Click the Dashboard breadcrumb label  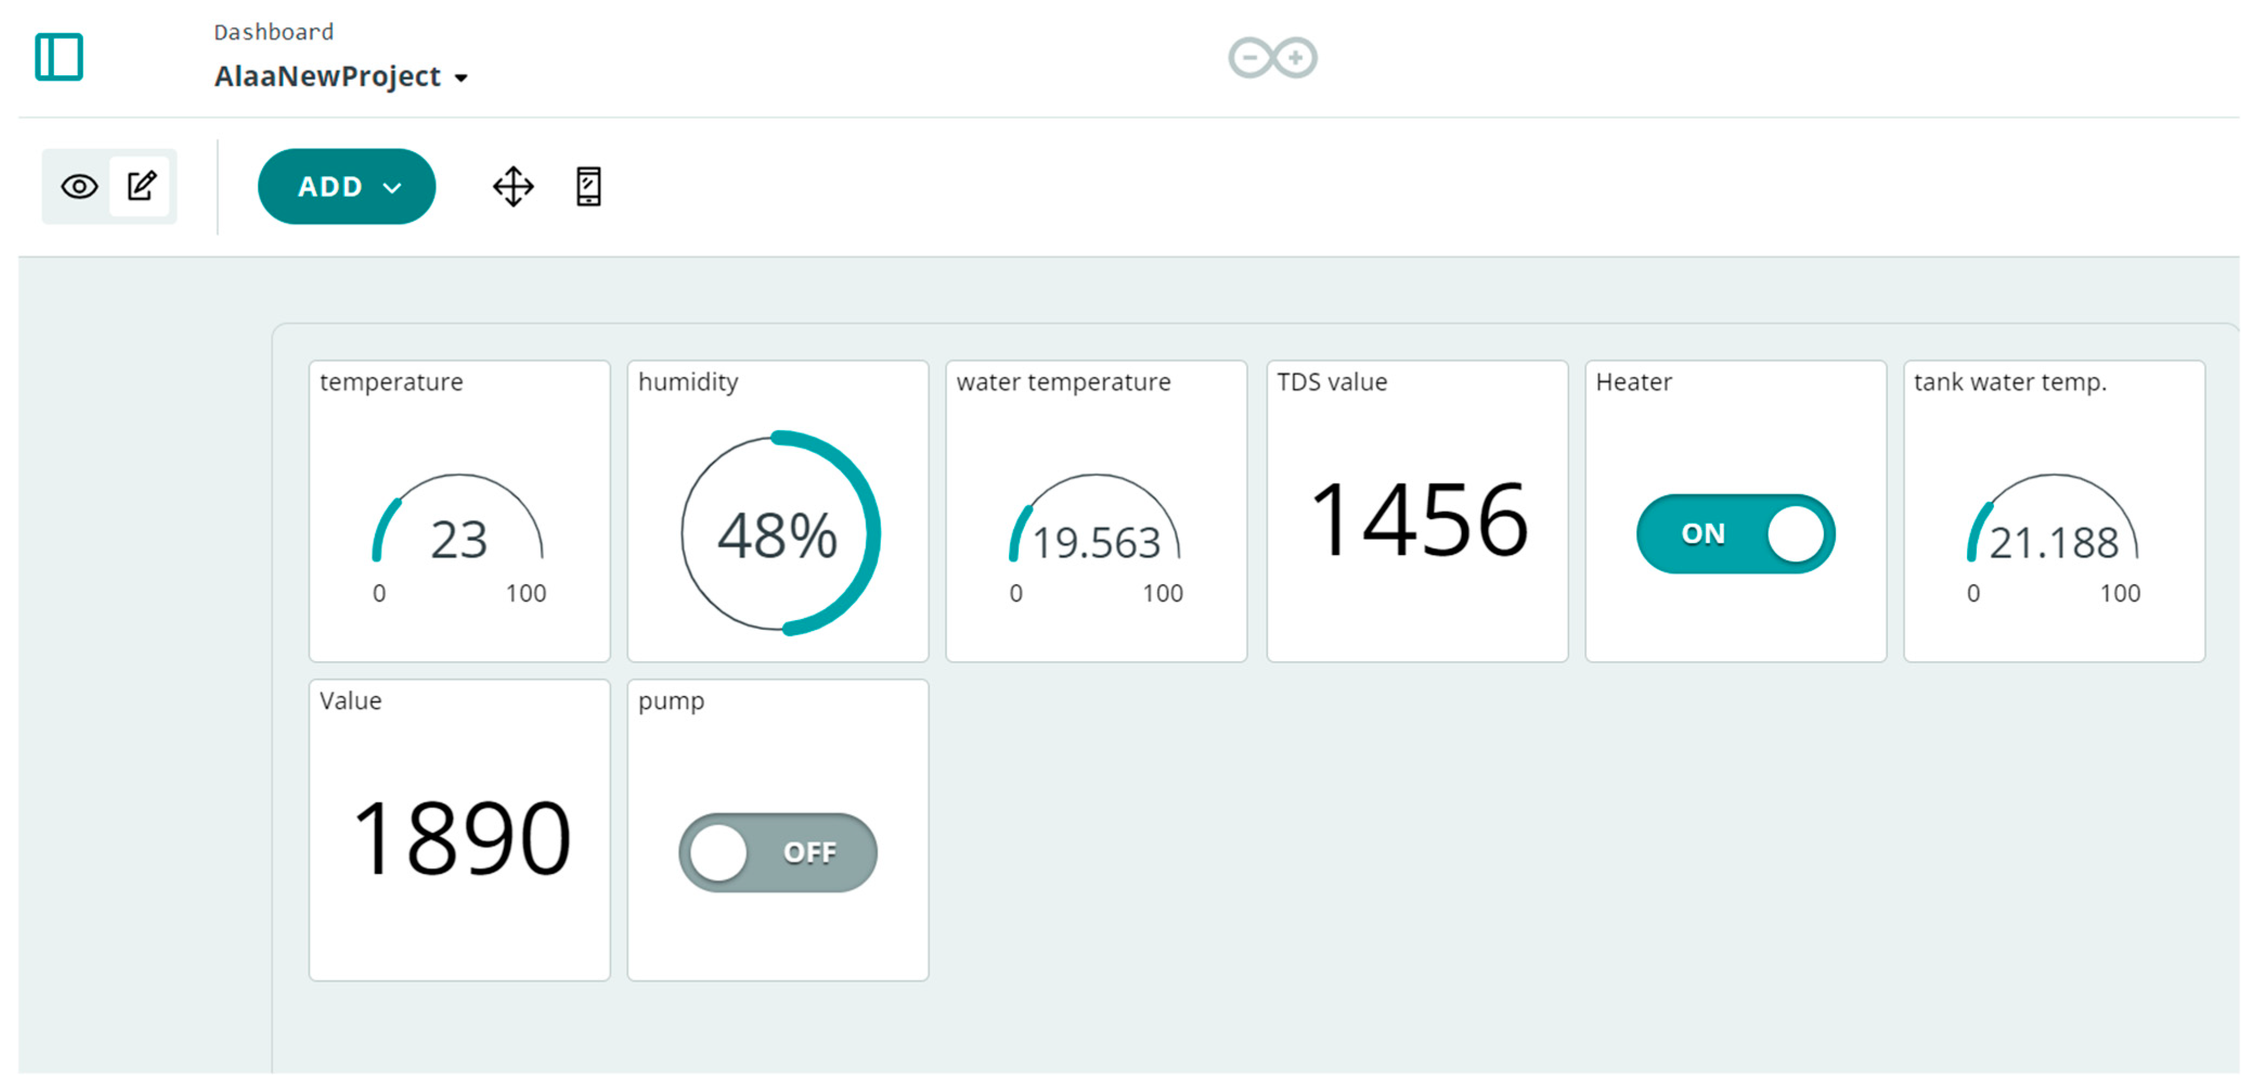pyautogui.click(x=274, y=33)
